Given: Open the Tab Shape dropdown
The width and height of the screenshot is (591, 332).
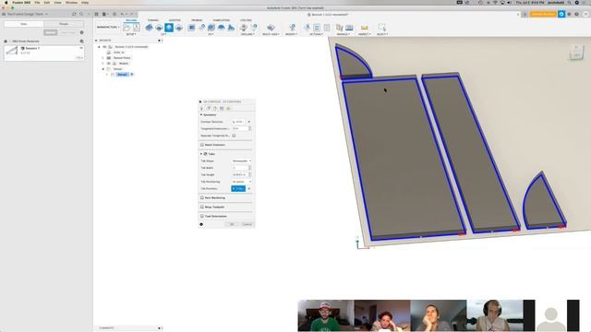Looking at the screenshot, I should pyautogui.click(x=241, y=160).
